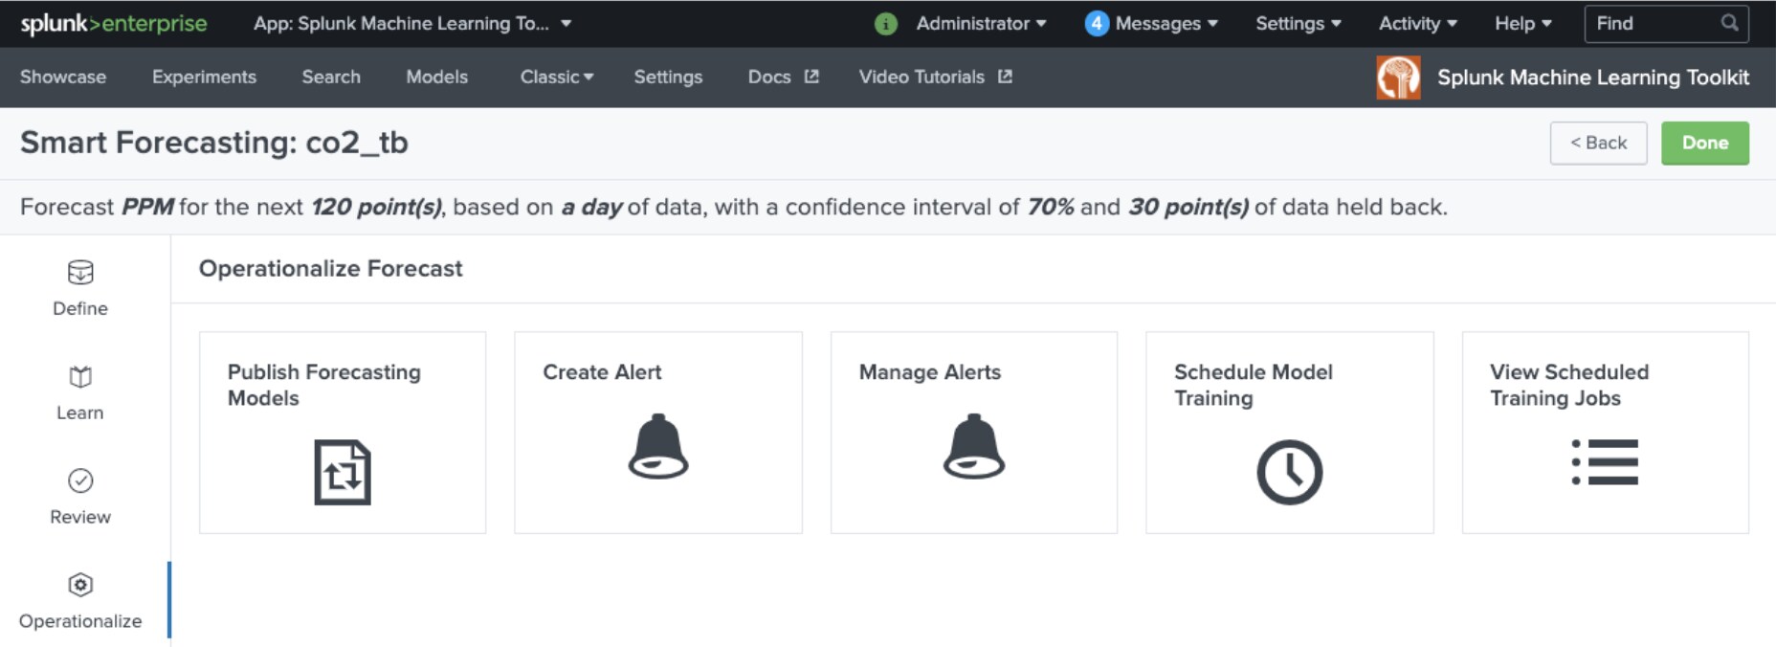Click the Publish Forecasting Models document icon

(x=343, y=472)
